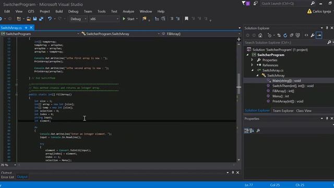Click the Save All icon
This screenshot has height=188, width=334.
click(x=41, y=19)
